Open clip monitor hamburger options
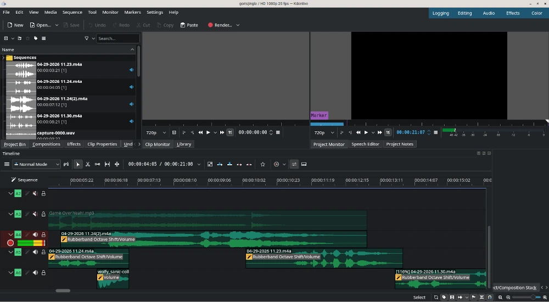Viewport: 549px width, 302px height. 278,132
